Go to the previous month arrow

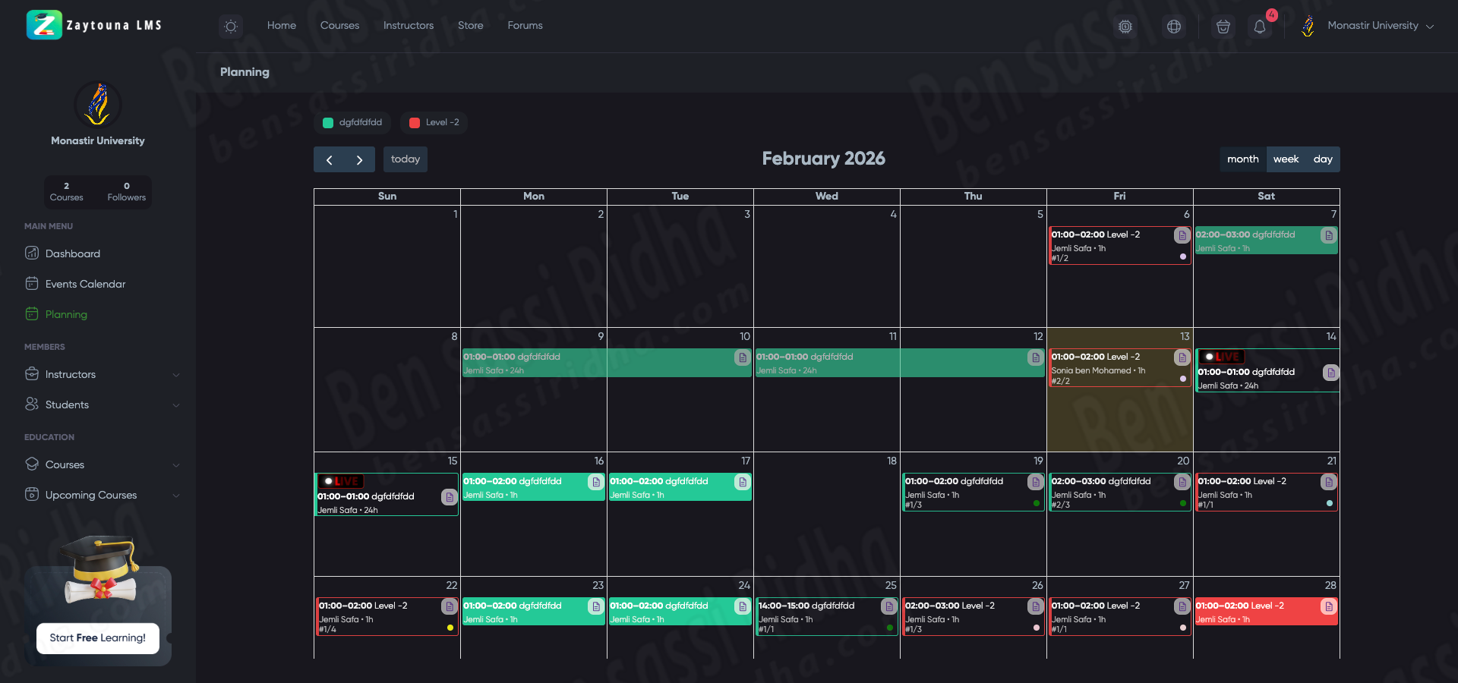[329, 159]
